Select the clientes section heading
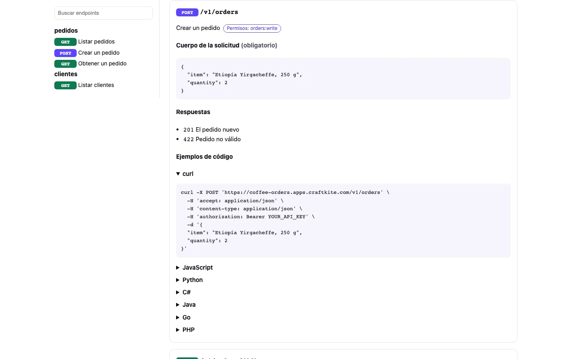Screen dimensions: 575x359 click(66, 74)
